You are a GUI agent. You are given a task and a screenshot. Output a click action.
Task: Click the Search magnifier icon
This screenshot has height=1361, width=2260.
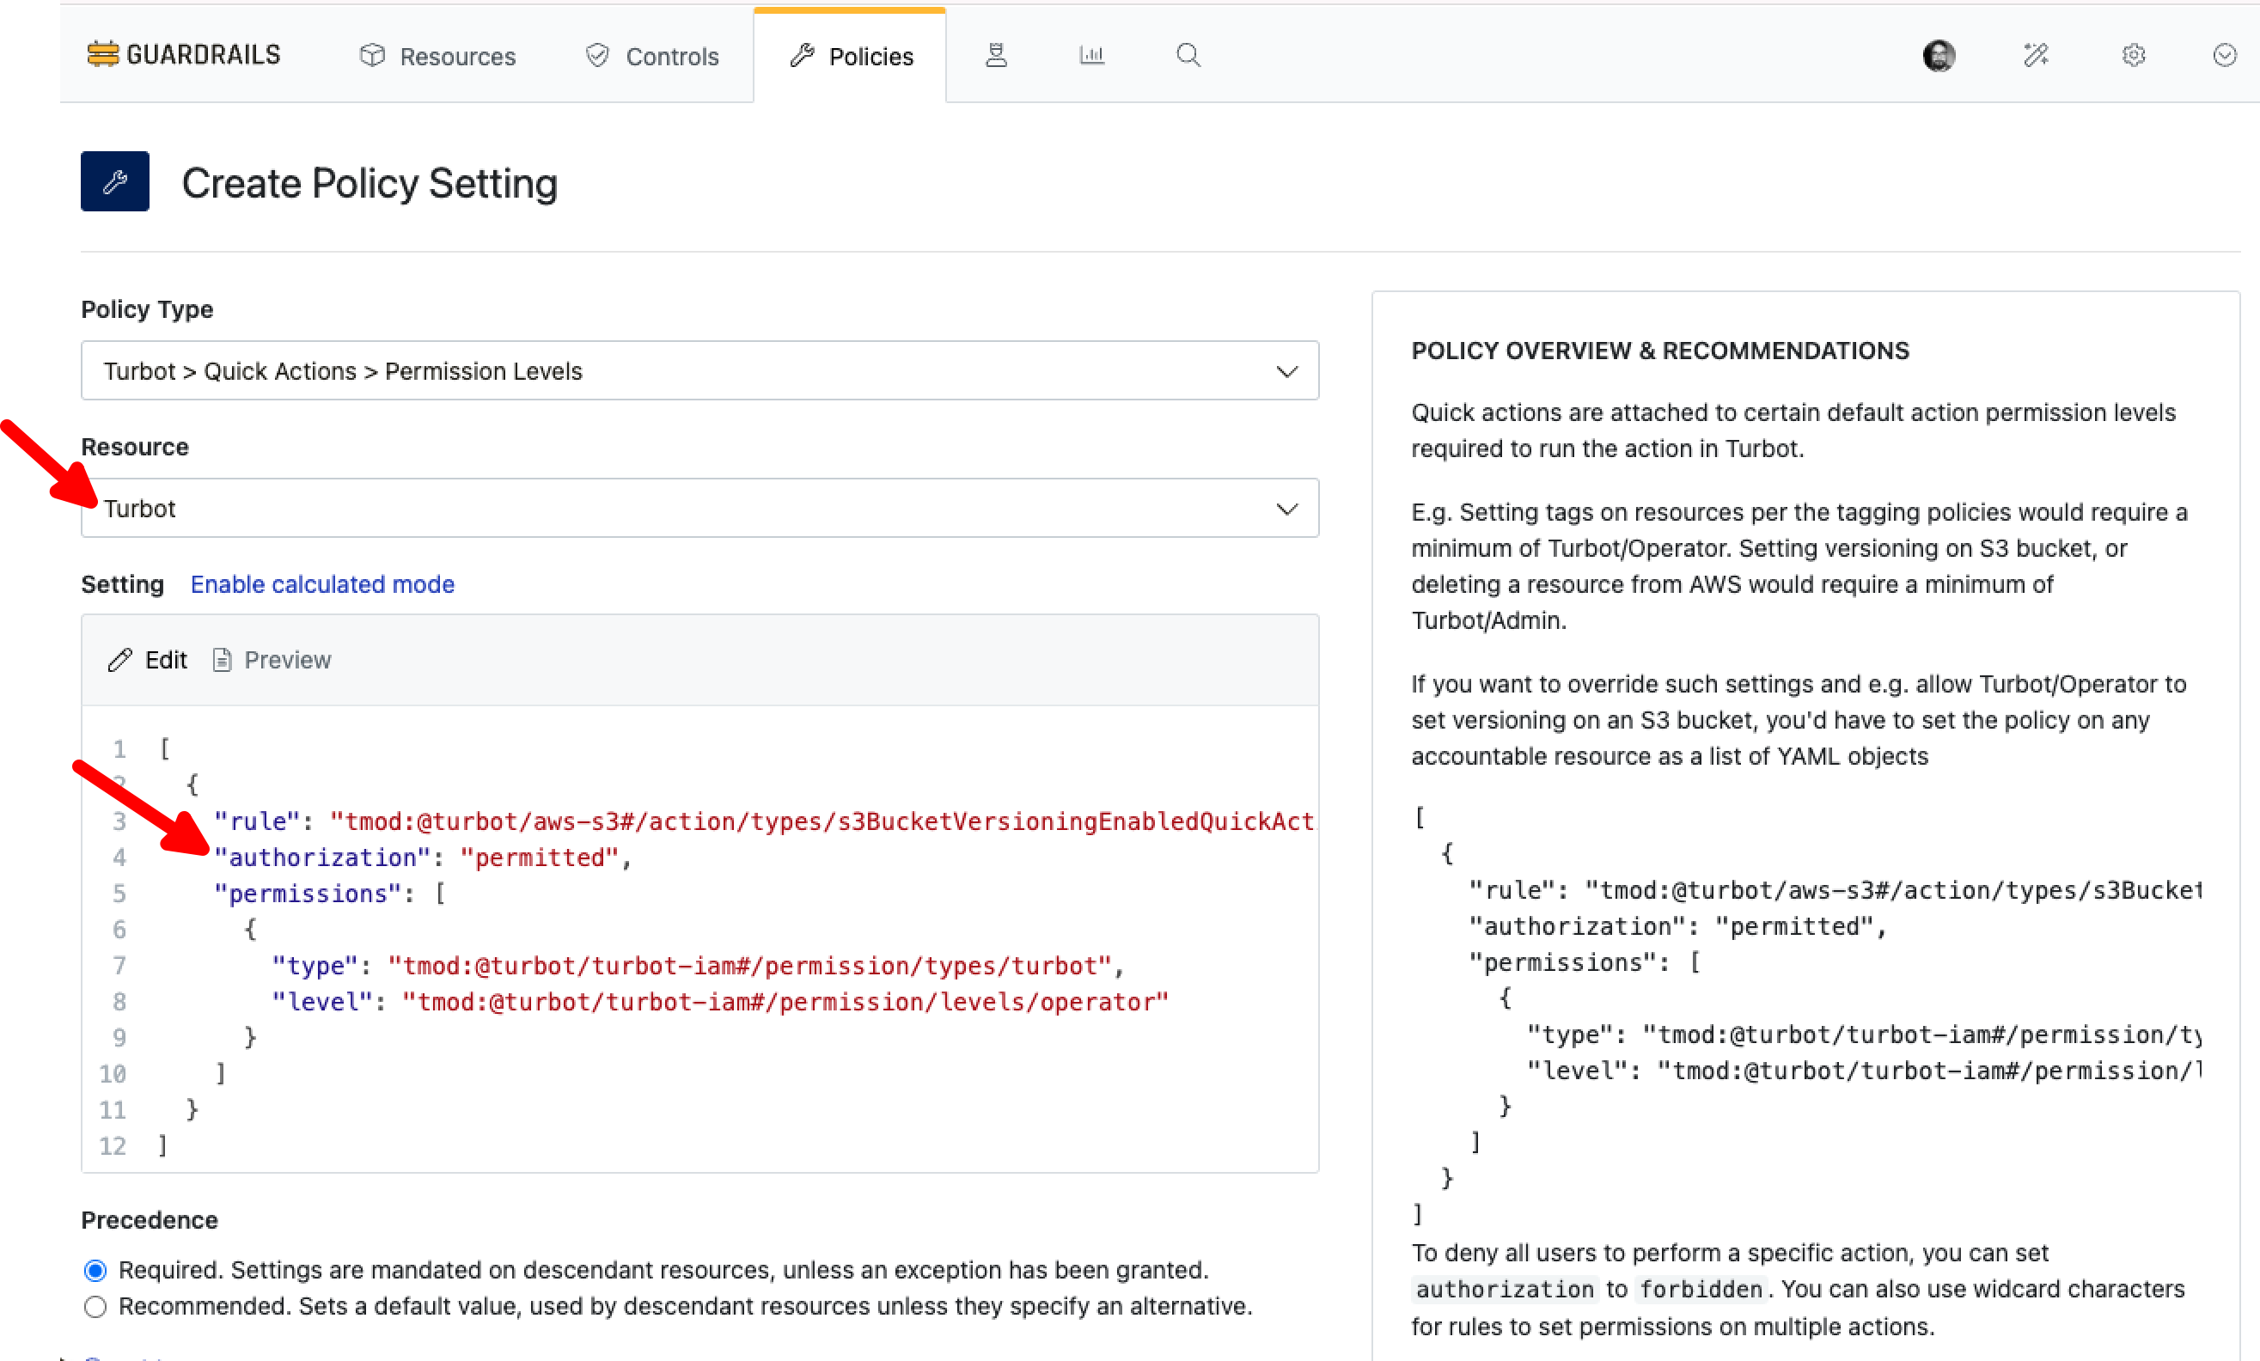[1188, 56]
